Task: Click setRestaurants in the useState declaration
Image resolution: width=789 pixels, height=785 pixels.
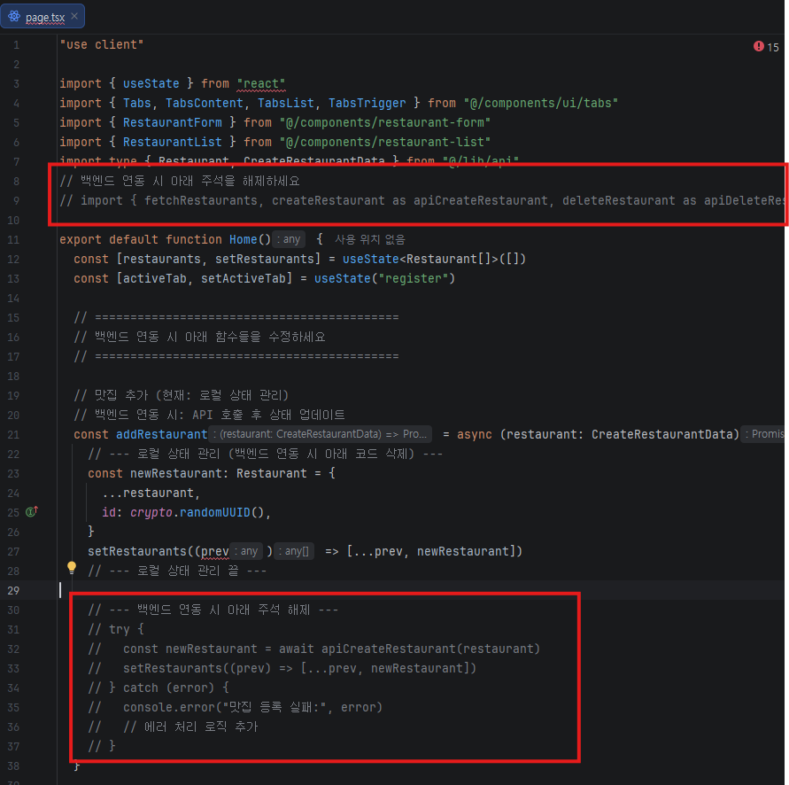Action: point(264,259)
